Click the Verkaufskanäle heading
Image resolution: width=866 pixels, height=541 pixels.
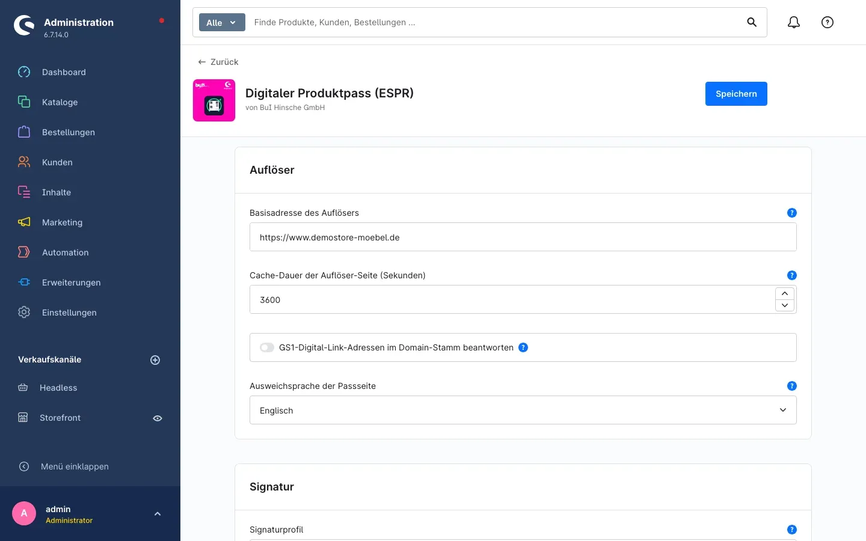pos(50,359)
